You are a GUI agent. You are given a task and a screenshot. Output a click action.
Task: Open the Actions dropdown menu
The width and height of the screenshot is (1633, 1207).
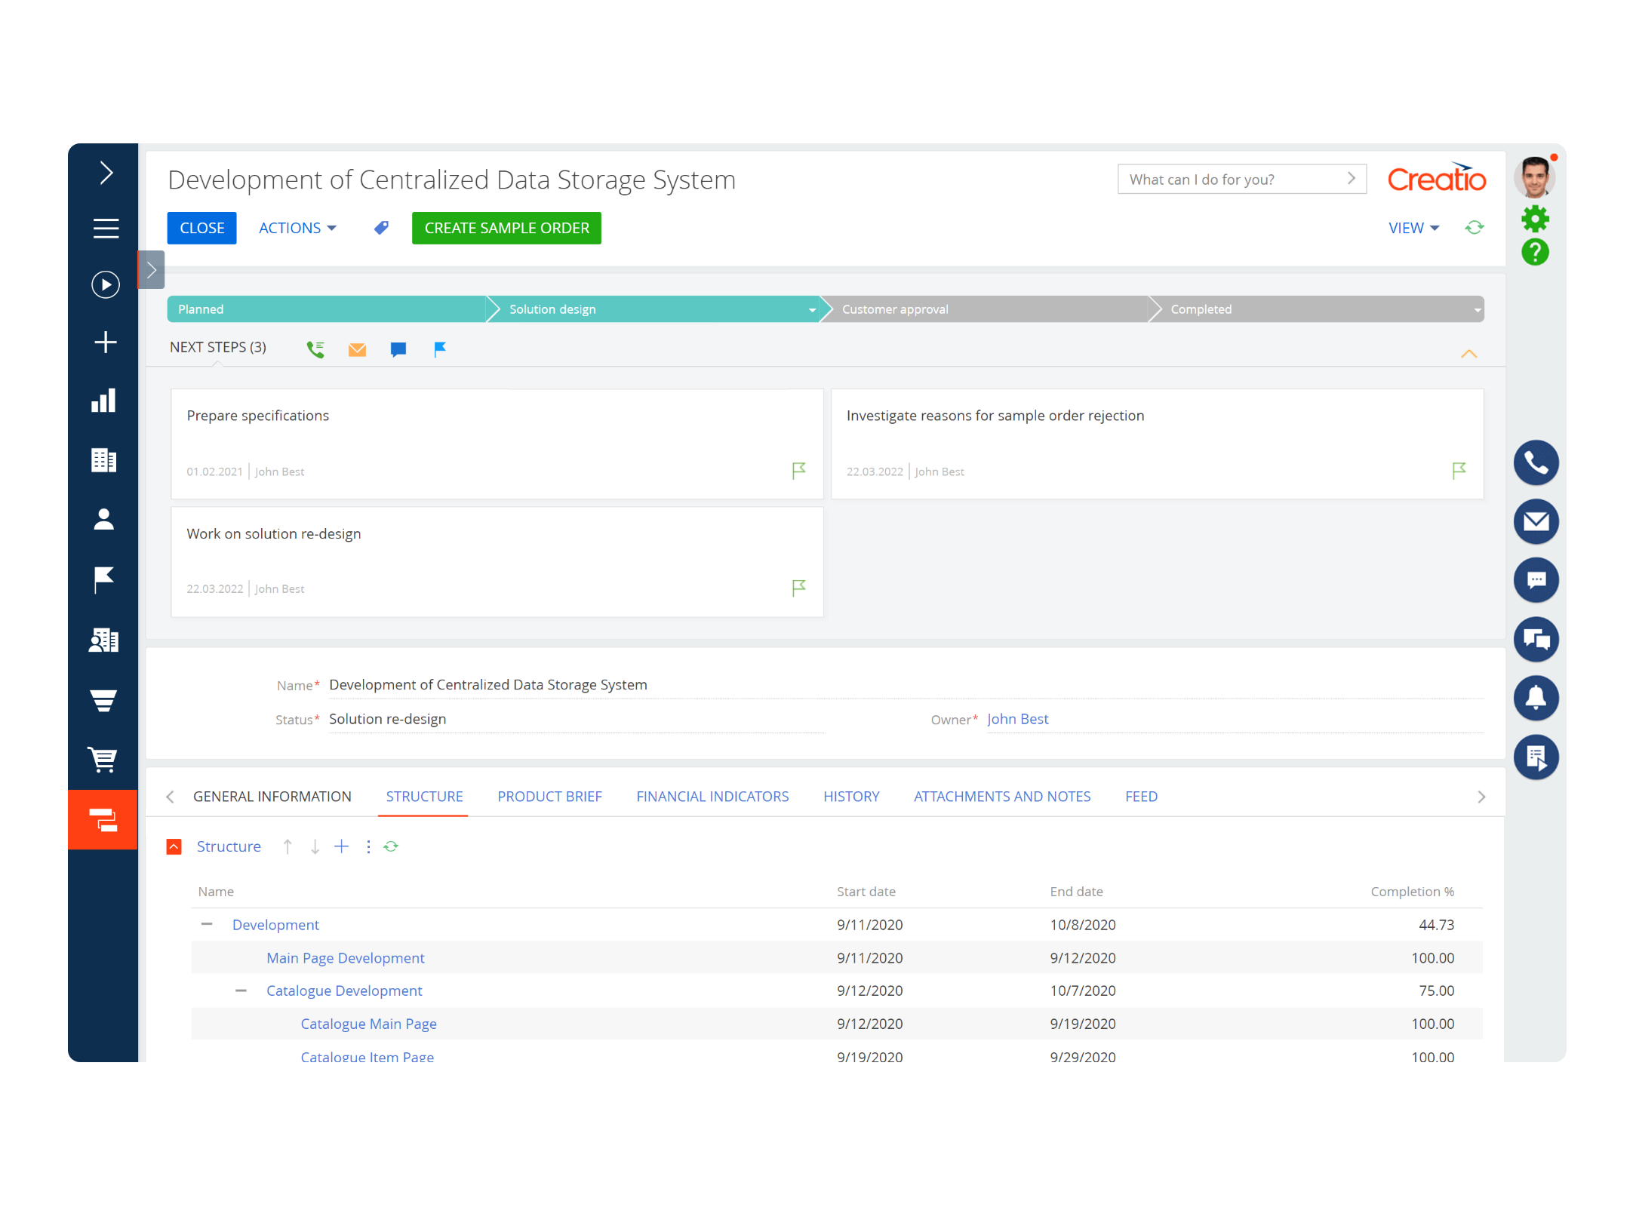(297, 227)
